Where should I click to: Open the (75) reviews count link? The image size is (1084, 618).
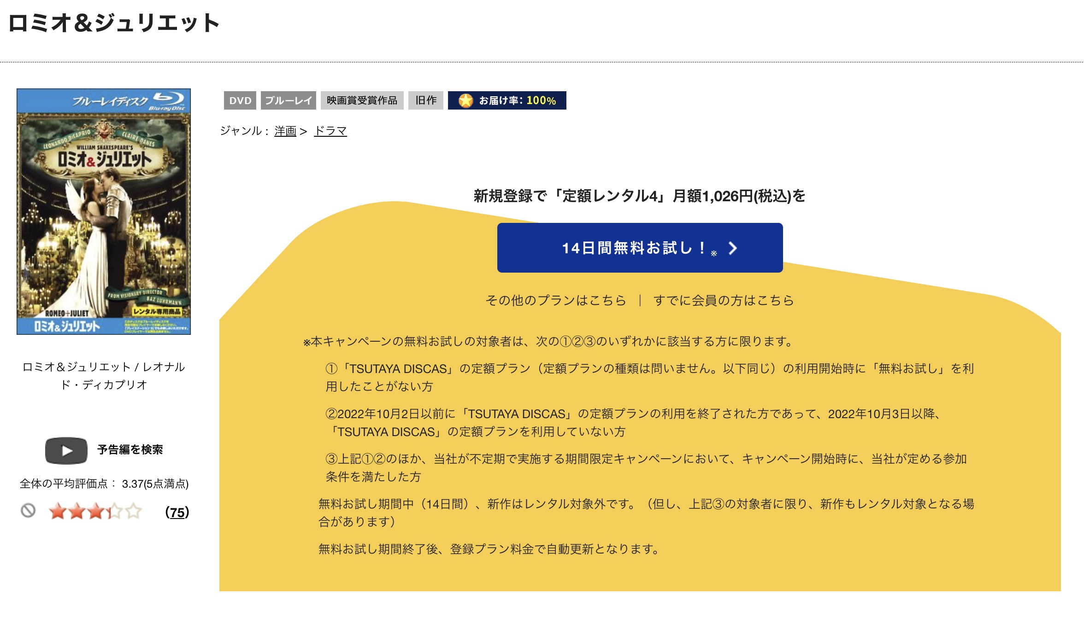pyautogui.click(x=177, y=512)
